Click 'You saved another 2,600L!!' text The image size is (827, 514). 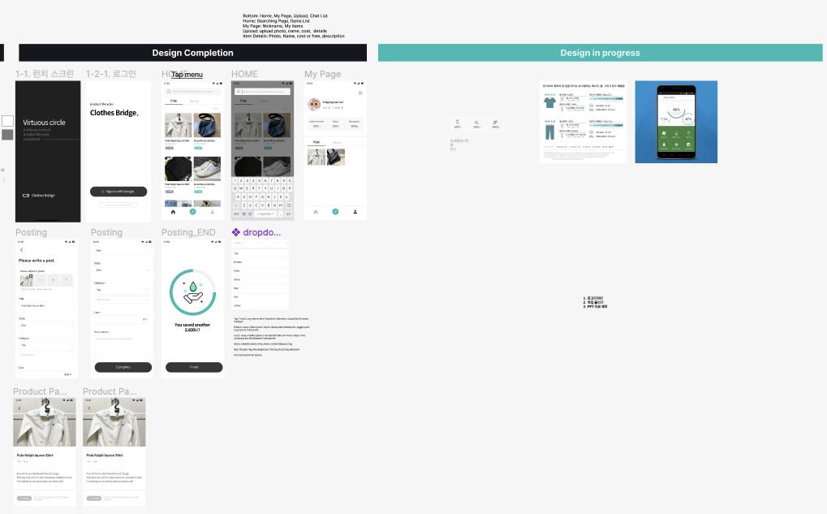tap(192, 327)
